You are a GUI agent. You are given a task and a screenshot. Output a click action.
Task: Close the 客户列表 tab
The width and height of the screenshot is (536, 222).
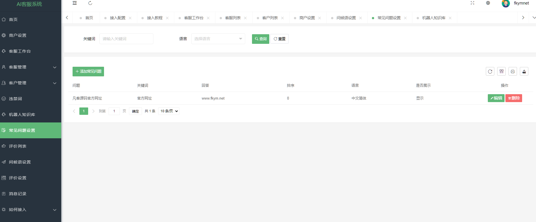[x=282, y=18]
